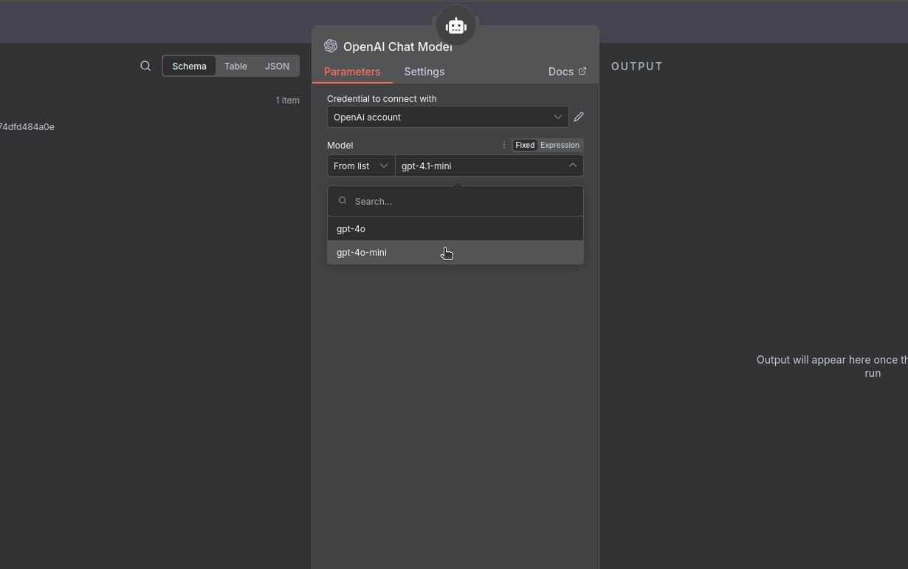Viewport: 908px width, 569px height.
Task: Expand the From list mode dropdown
Action: click(x=360, y=166)
